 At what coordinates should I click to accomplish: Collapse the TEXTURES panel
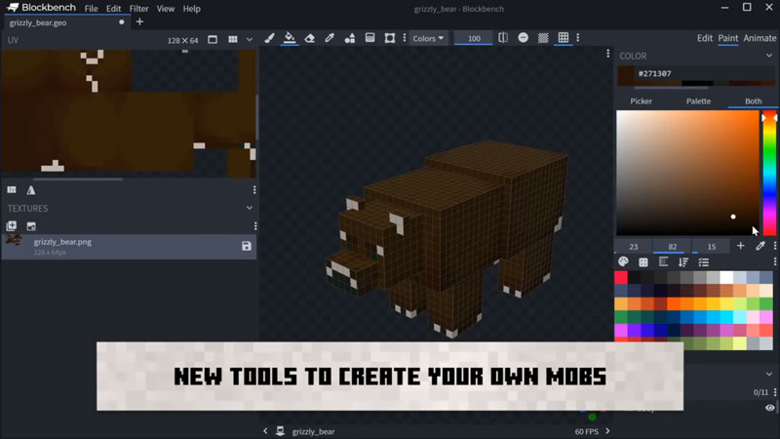[250, 208]
